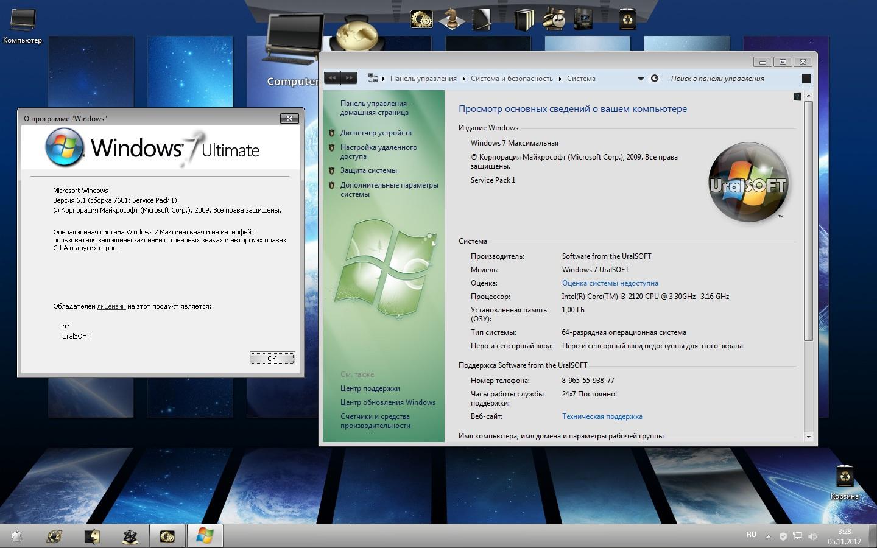Click OK in About Windows dialog
This screenshot has height=548, width=877.
272,358
